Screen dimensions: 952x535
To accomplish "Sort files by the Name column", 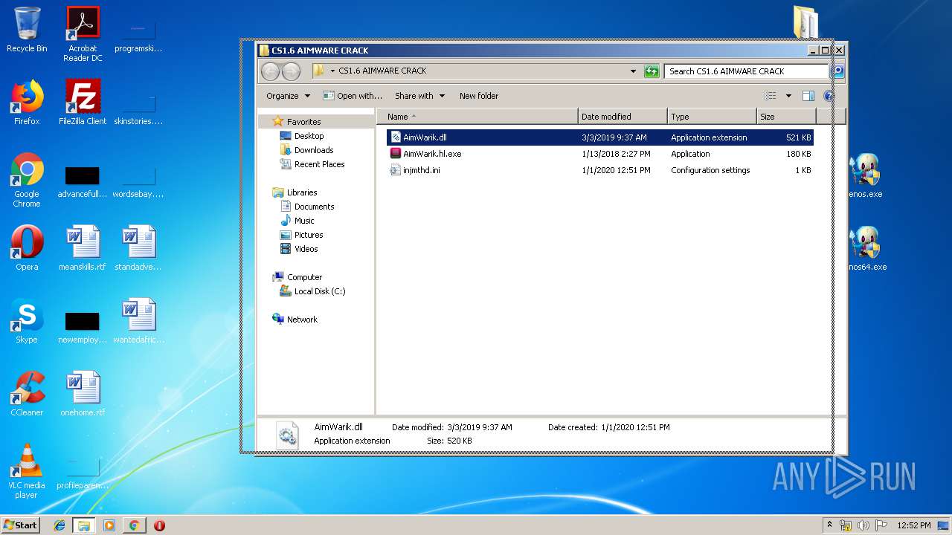I will pyautogui.click(x=477, y=117).
